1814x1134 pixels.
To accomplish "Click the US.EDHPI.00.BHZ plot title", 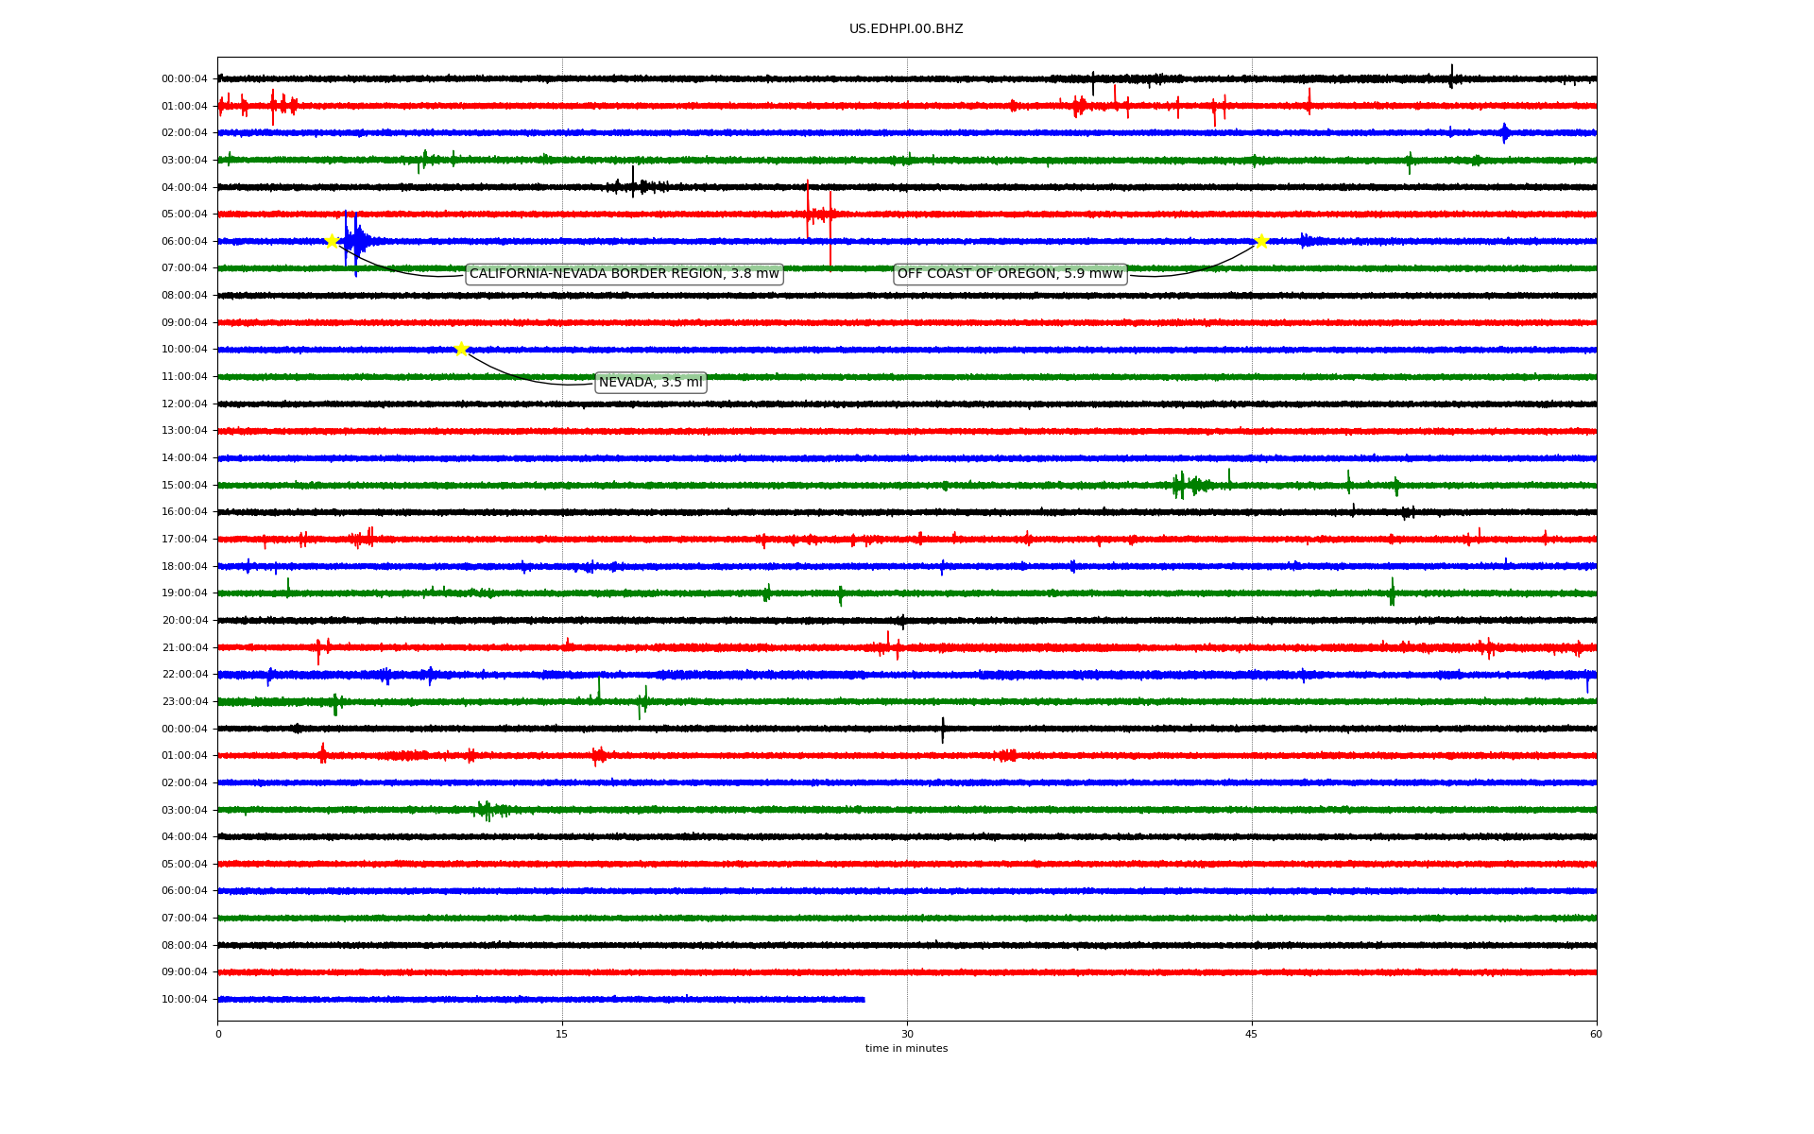I will coord(905,29).
